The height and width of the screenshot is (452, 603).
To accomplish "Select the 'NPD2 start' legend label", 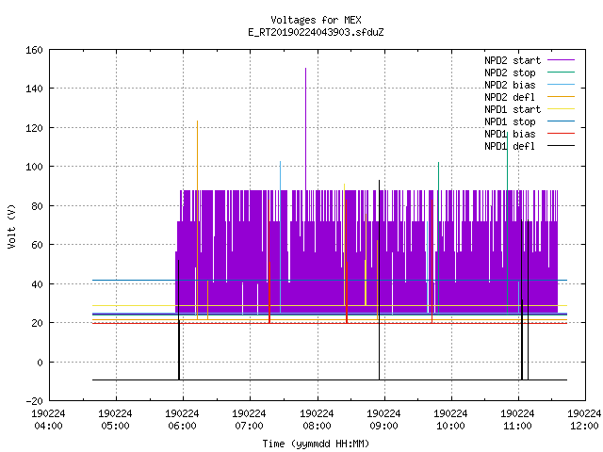I will pyautogui.click(x=513, y=60).
